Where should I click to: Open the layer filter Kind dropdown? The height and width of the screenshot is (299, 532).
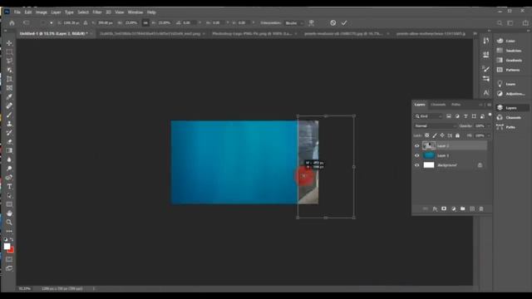(428, 116)
